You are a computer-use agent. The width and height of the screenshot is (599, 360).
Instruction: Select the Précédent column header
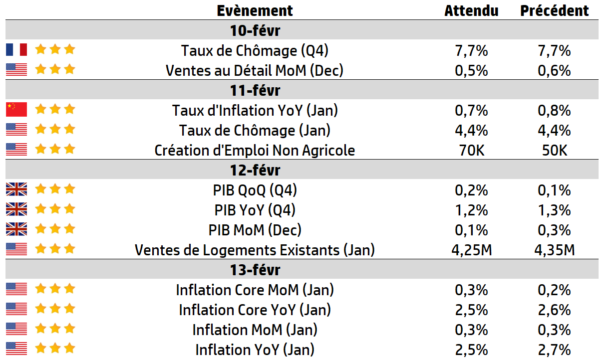(x=555, y=10)
